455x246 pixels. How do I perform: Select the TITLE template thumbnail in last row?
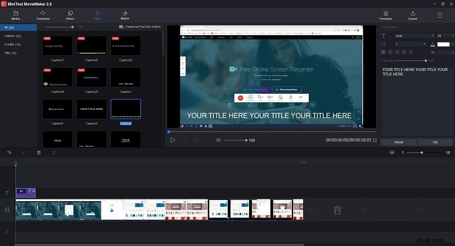[x=57, y=139]
